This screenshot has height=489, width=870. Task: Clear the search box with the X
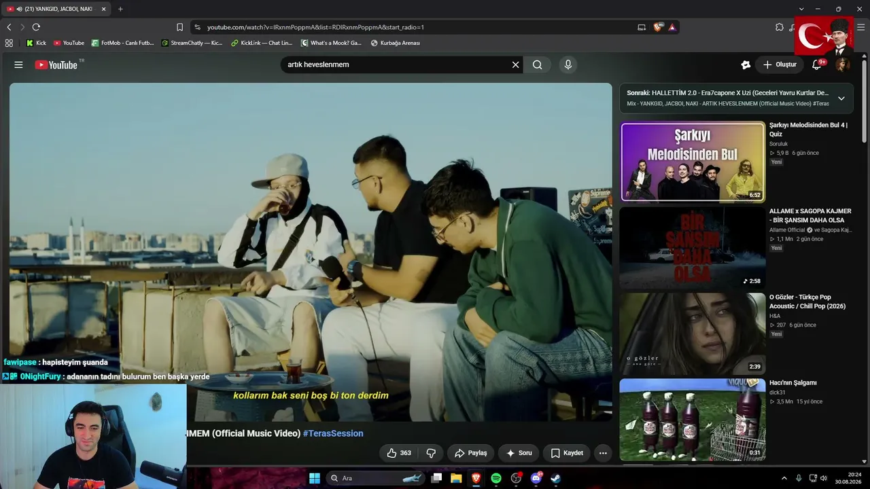515,65
